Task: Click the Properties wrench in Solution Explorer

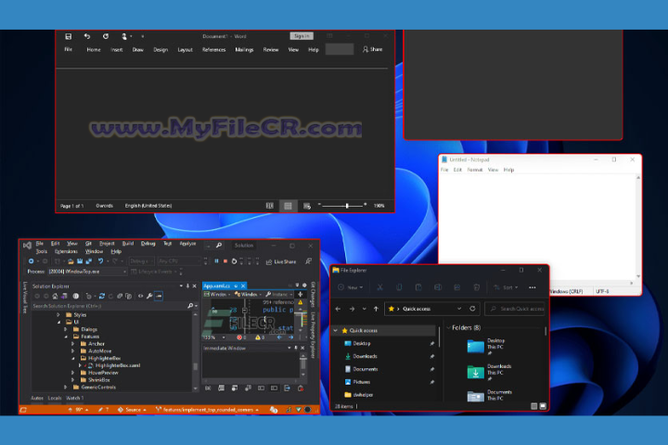Action: (x=149, y=296)
